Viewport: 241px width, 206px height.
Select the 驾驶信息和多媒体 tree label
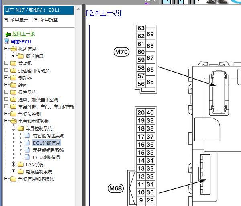[x=36, y=179]
